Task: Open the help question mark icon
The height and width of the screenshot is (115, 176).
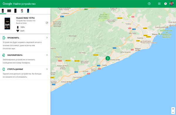Action: coord(149,4)
